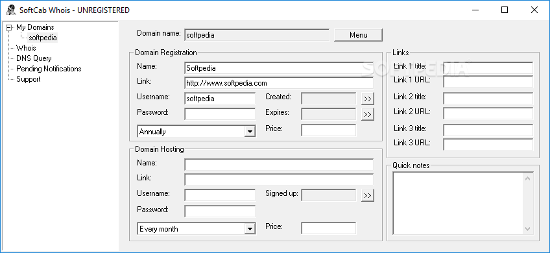Click the Registration Name field containing Softpedia

click(x=279, y=68)
